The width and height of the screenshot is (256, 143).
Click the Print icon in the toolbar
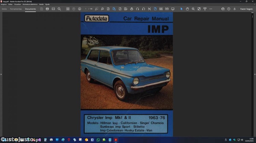47,9
